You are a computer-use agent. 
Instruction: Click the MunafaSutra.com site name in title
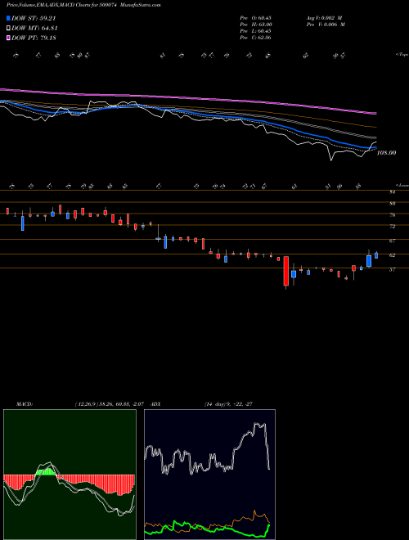click(x=139, y=5)
